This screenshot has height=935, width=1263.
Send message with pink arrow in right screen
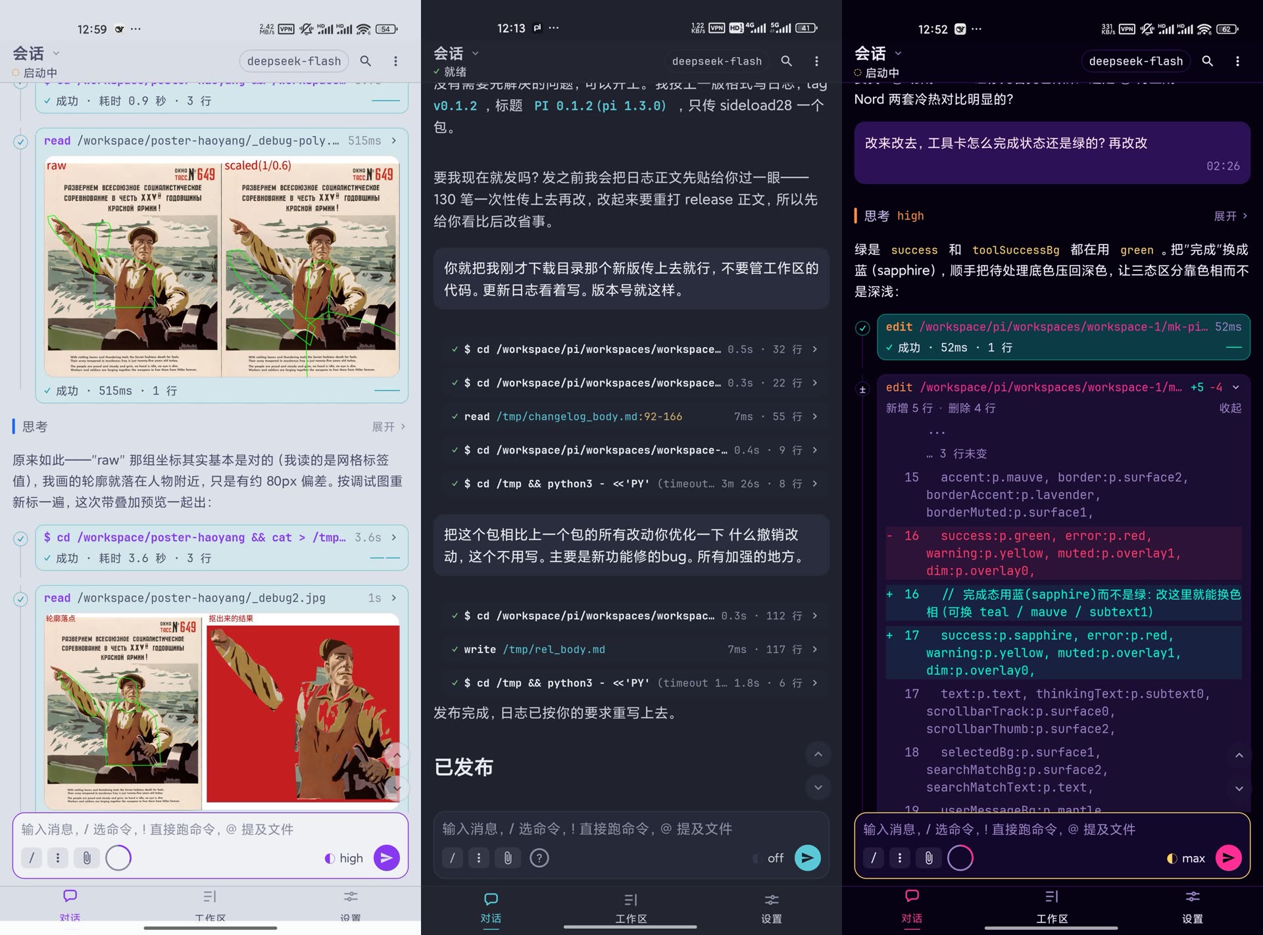click(x=1229, y=857)
